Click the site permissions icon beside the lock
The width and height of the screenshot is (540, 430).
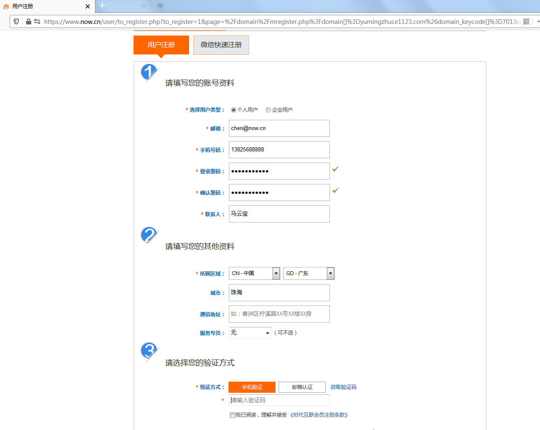pos(36,21)
